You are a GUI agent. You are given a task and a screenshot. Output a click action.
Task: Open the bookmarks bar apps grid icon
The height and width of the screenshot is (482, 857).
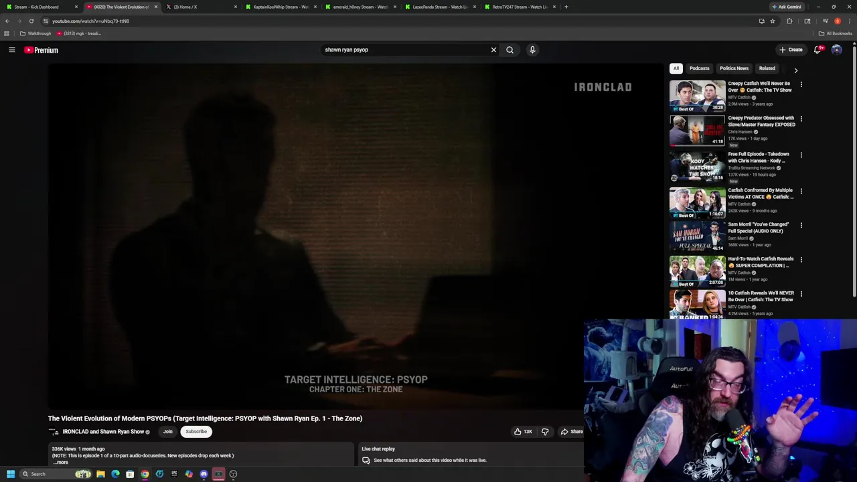click(x=7, y=33)
